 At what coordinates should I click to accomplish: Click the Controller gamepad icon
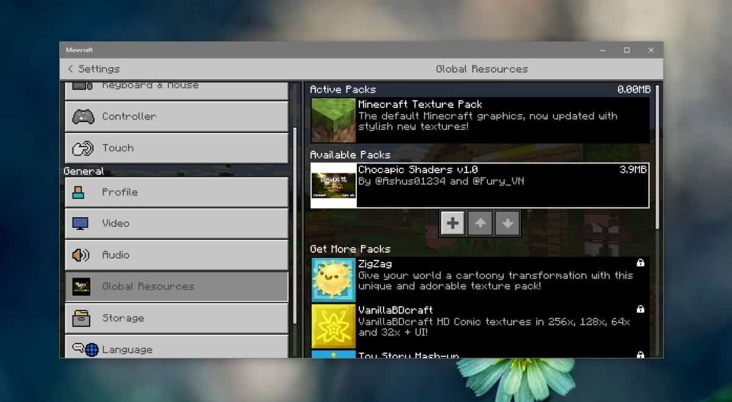(84, 116)
